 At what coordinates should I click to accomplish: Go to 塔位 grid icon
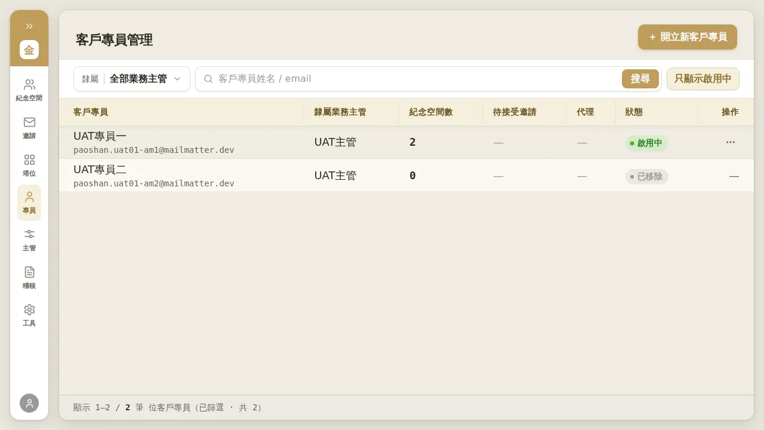[29, 165]
